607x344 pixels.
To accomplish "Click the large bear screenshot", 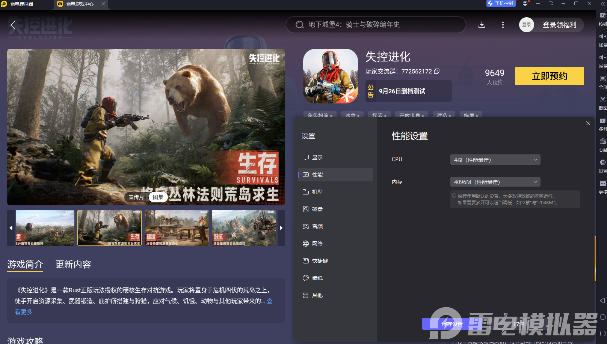I will coord(146,127).
